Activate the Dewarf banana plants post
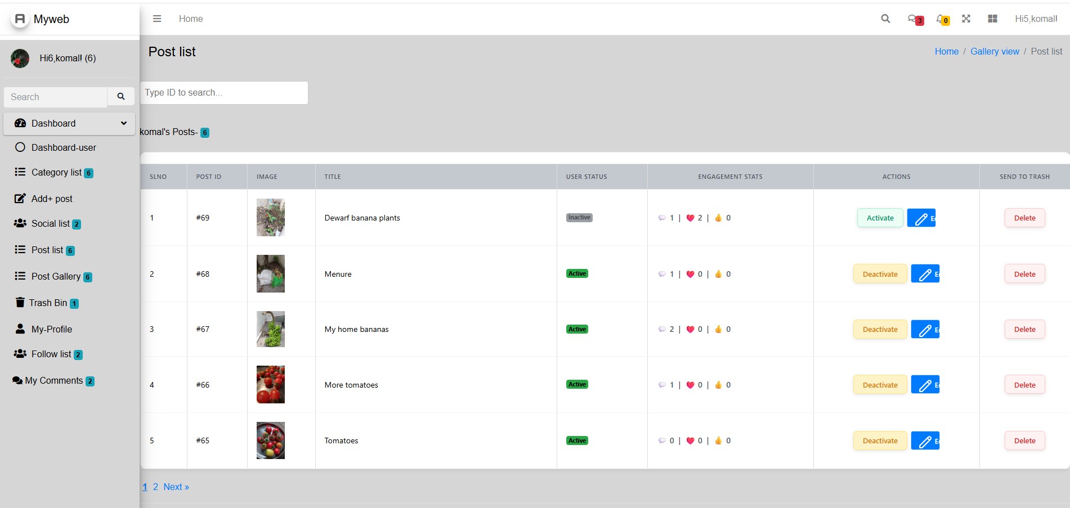1070x508 pixels. (880, 218)
